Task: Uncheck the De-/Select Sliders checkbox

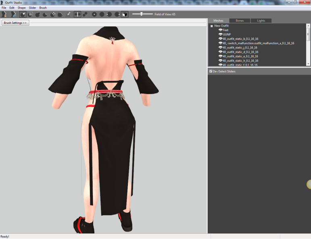Action: click(211, 71)
